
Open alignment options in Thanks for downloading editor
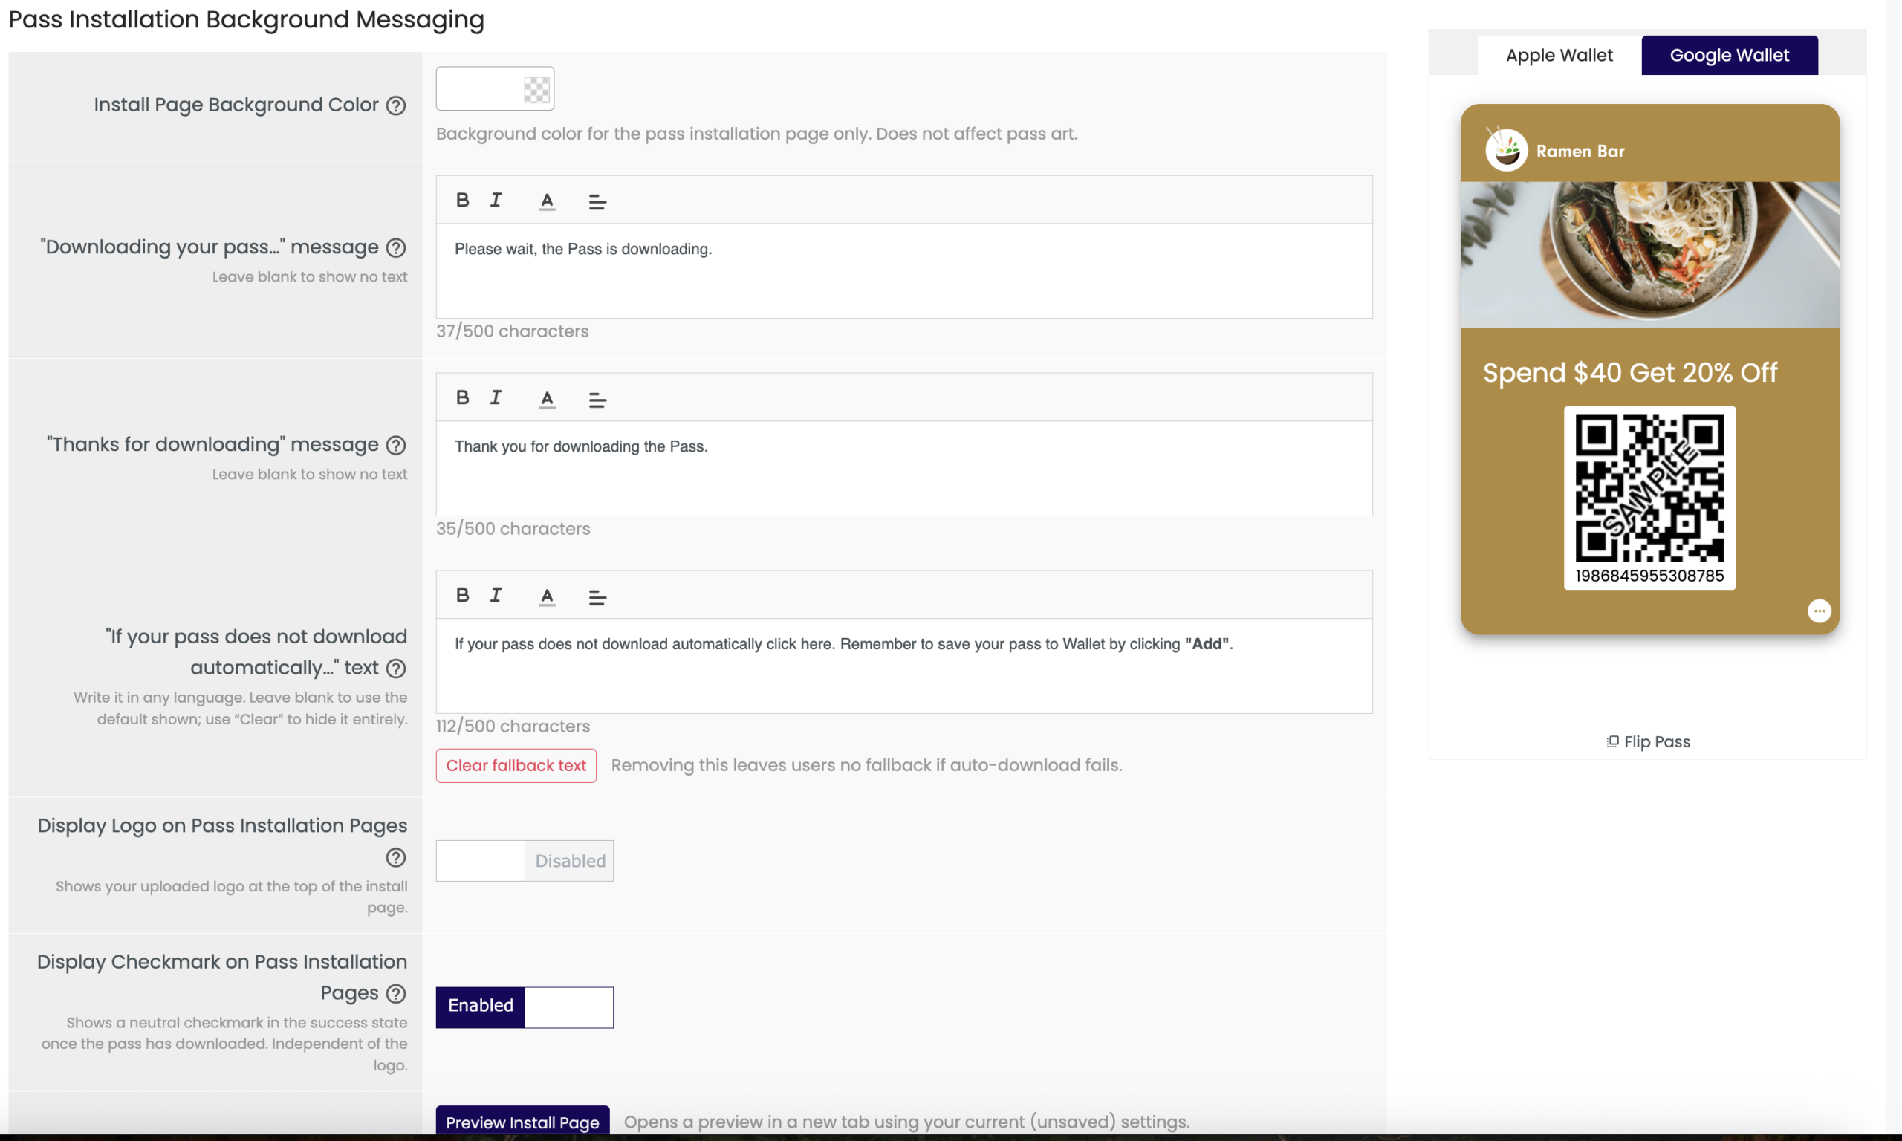(597, 399)
